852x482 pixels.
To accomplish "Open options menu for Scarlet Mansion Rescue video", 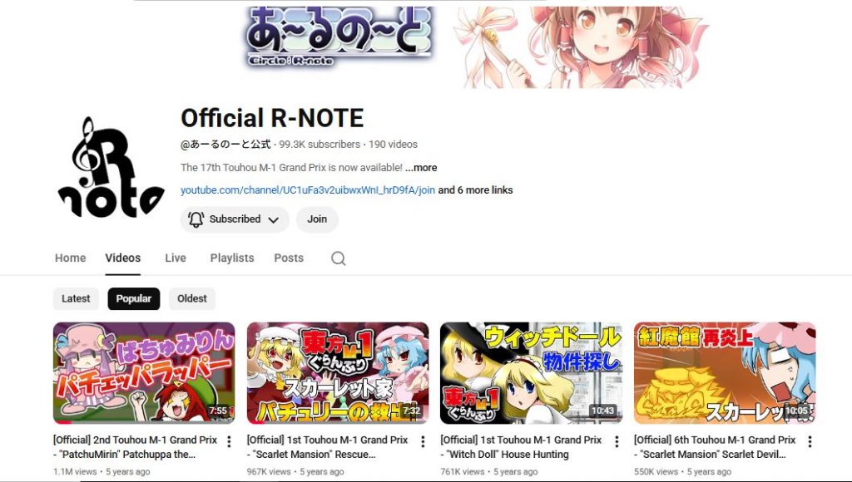I will click(x=423, y=441).
